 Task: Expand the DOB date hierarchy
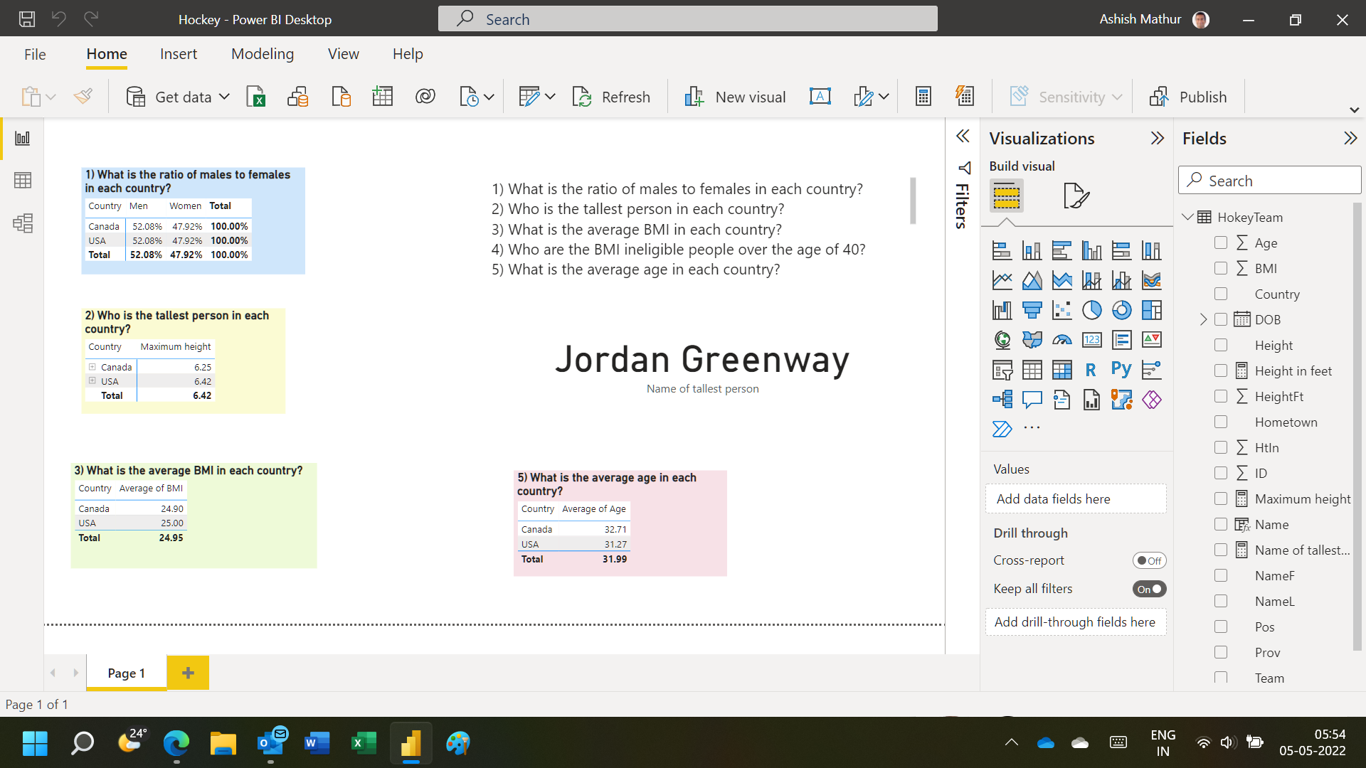[x=1203, y=319]
